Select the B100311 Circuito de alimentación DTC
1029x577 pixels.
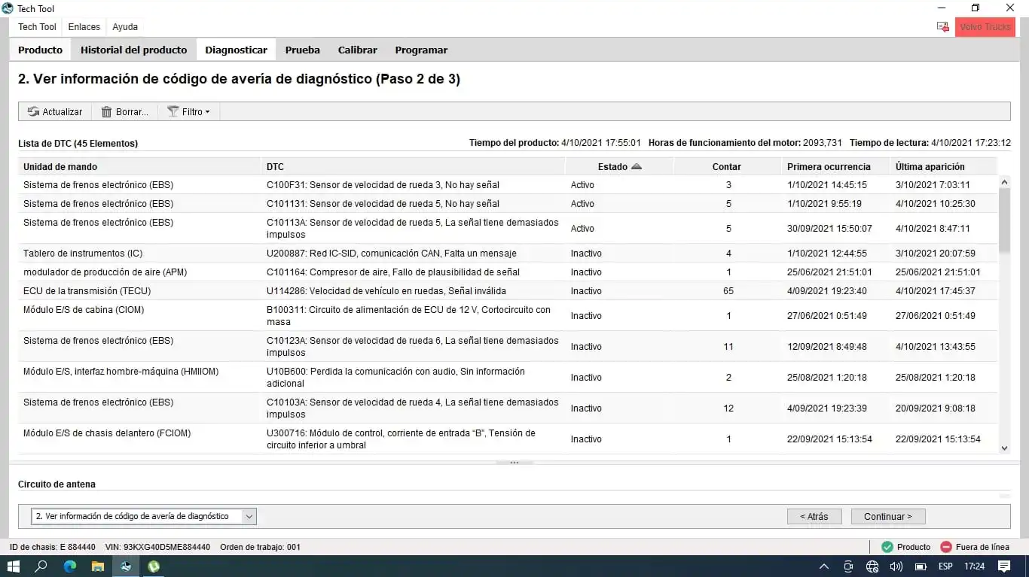tap(508, 315)
